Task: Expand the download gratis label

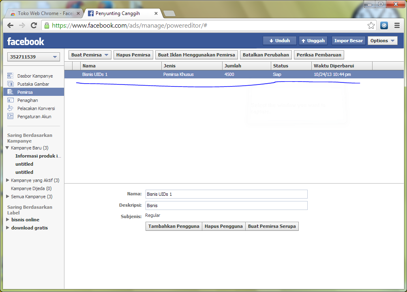Action: [8, 227]
